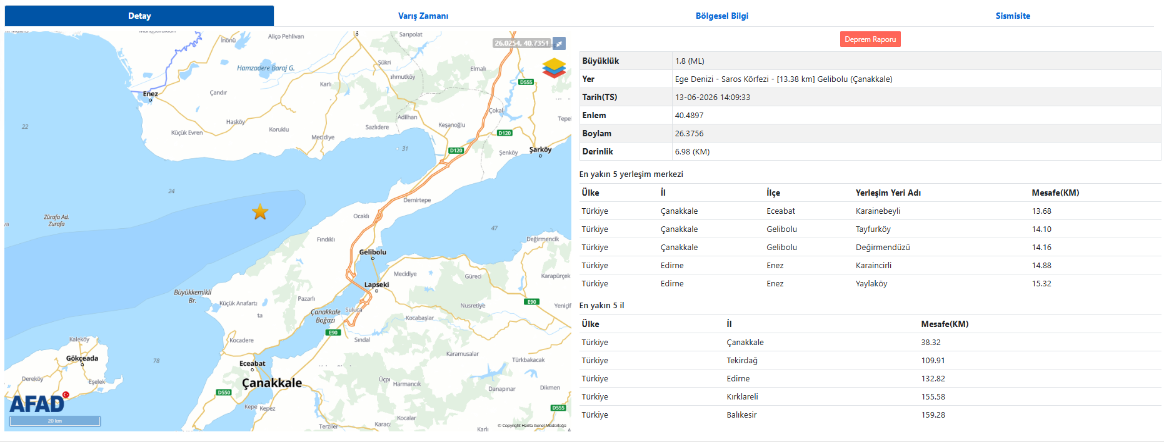Click the coordinate readout 26.0254, 40.7351
The height and width of the screenshot is (442, 1164).
pyautogui.click(x=521, y=43)
